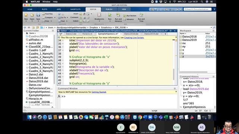
Task: Switch to PUBLISH ribbon tab
Action: coord(109,9)
